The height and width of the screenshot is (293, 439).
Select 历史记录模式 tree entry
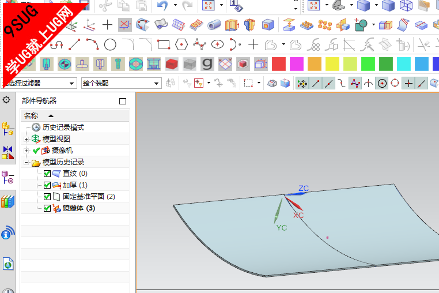tap(63, 127)
